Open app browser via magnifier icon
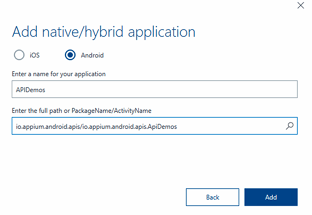This screenshot has width=312, height=215. click(x=290, y=126)
